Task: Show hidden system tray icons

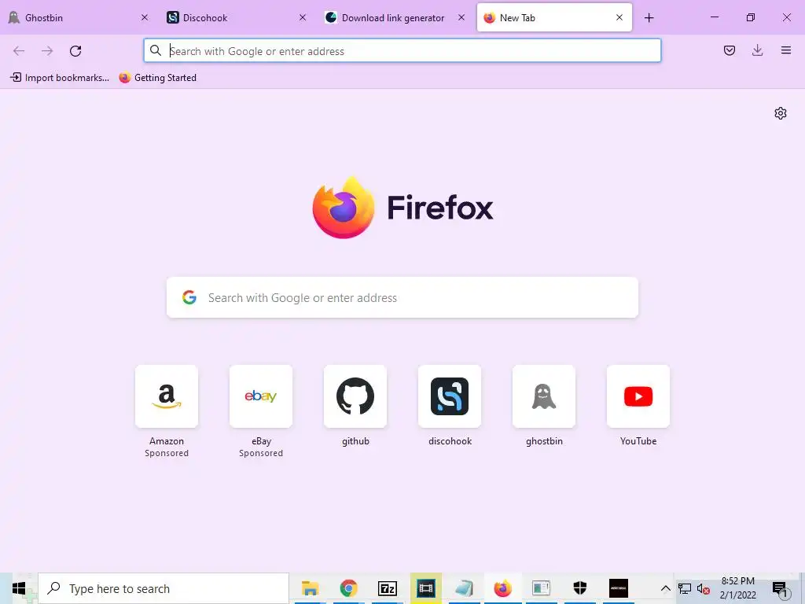Action: pos(665,588)
